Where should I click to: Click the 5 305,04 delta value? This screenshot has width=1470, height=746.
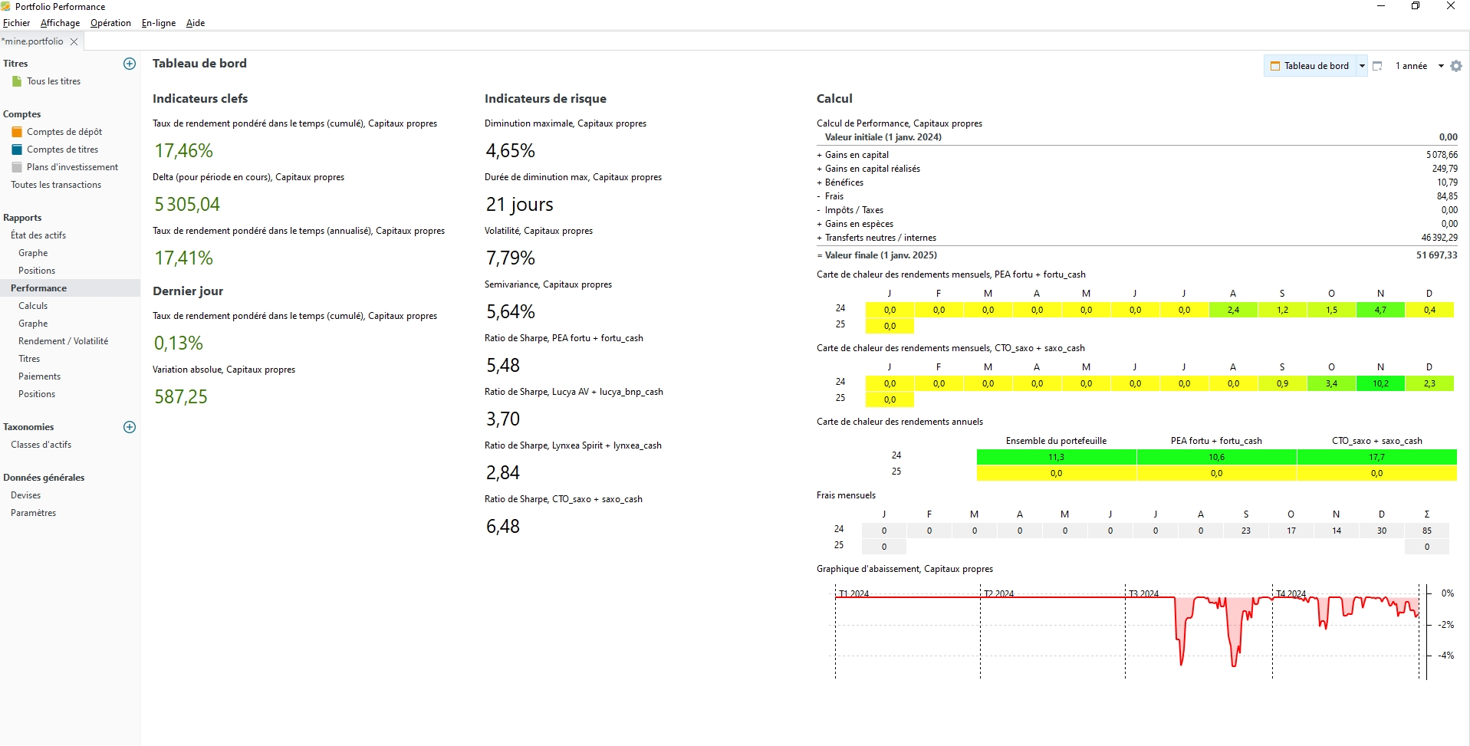tap(187, 205)
